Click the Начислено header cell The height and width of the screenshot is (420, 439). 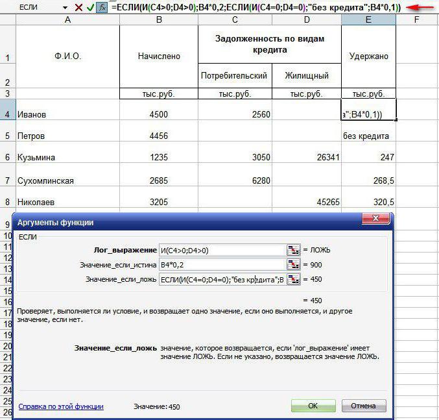tap(159, 56)
